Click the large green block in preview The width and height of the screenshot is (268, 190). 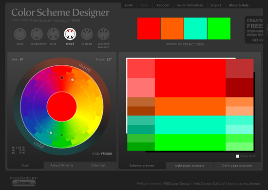[x=190, y=142]
